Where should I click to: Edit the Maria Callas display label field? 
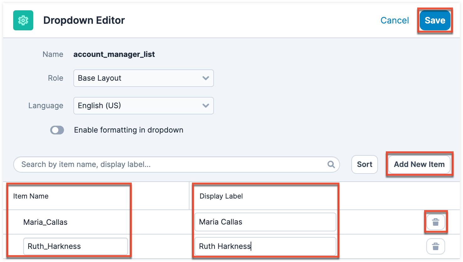(265, 222)
